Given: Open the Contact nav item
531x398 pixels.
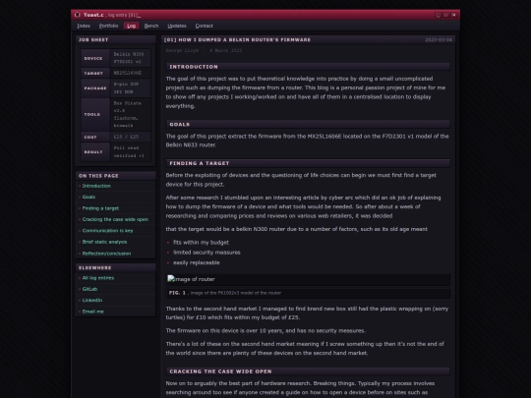Looking at the screenshot, I should (x=204, y=26).
